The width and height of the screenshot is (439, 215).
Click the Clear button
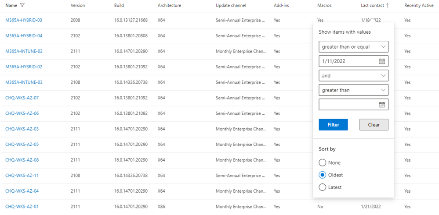pos(374,125)
